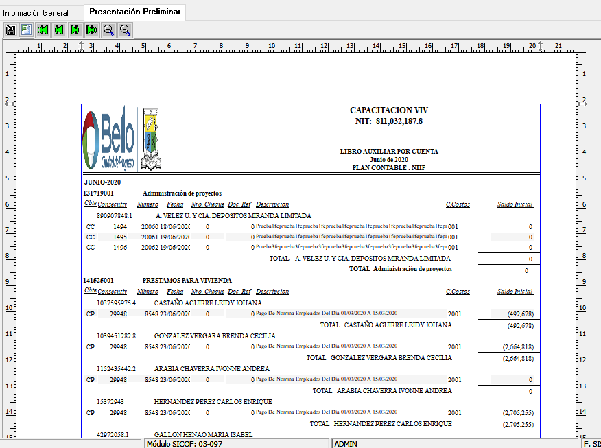Screen dimensions: 601x448
Task: Click the Saldo Inicial column header under account 131719001
Action: [x=515, y=204]
